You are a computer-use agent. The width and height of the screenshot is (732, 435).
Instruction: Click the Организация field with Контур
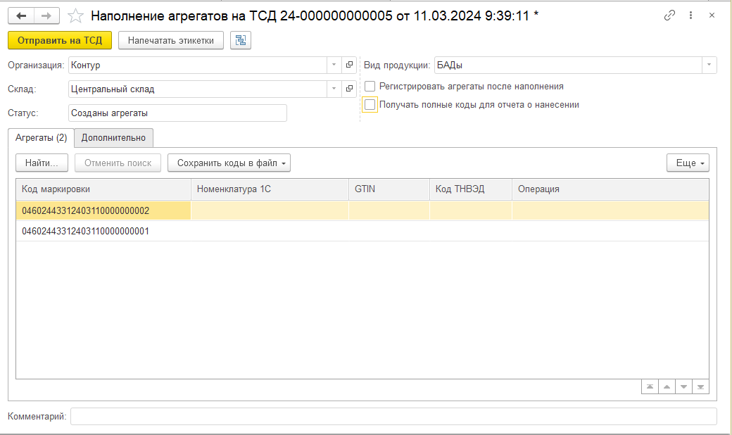click(x=198, y=65)
